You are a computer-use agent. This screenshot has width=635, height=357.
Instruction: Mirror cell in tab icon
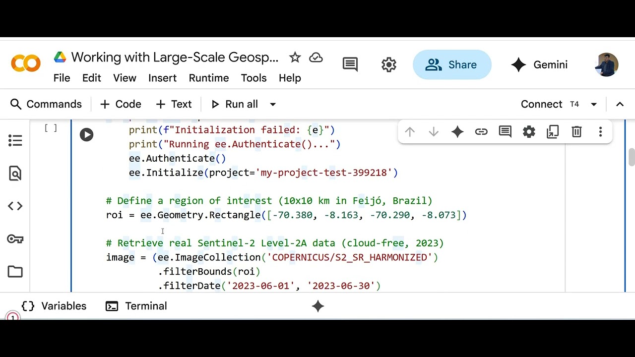click(553, 132)
